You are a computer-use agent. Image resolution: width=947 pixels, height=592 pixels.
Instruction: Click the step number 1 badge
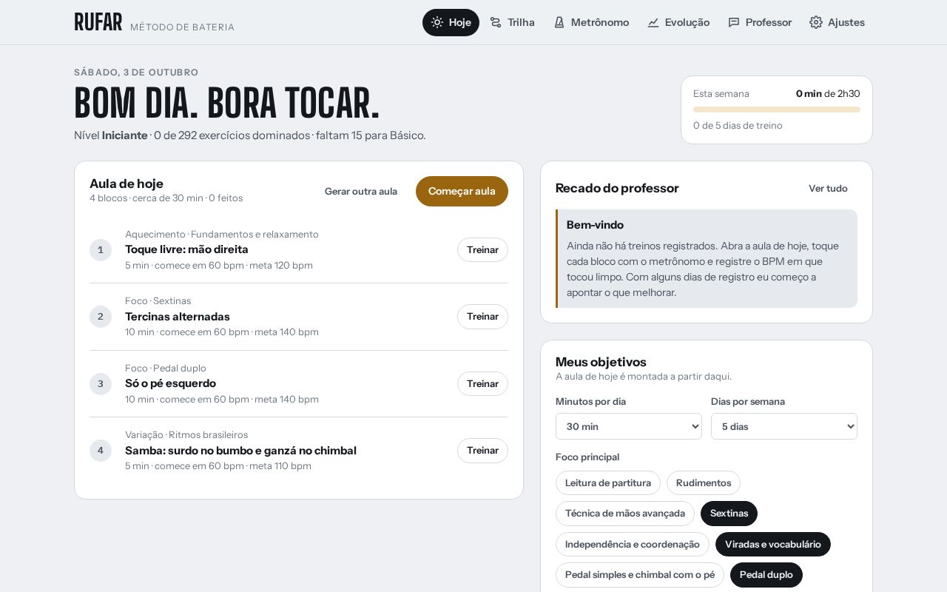(101, 250)
